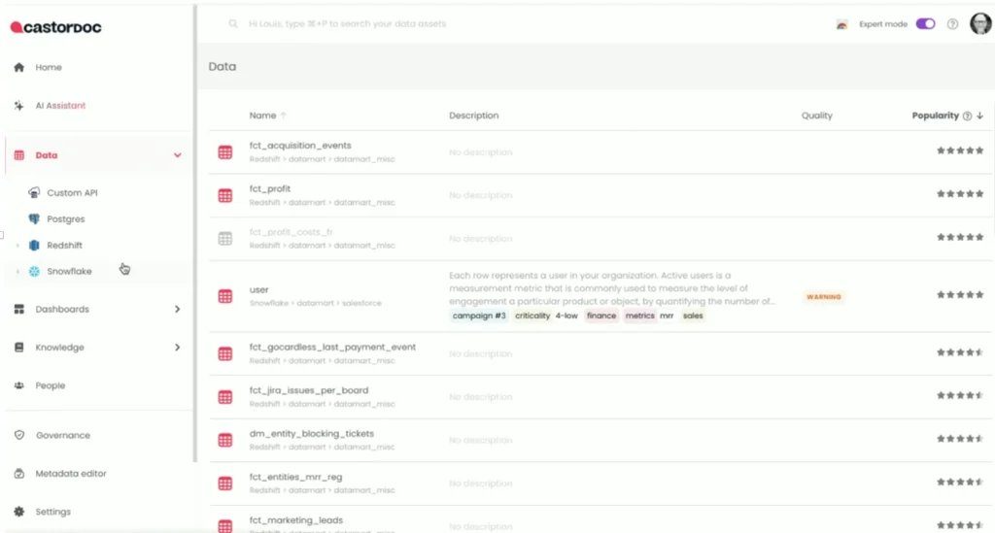Click the Settings gear icon
Viewport: 995px width, 533px height.
tap(19, 512)
